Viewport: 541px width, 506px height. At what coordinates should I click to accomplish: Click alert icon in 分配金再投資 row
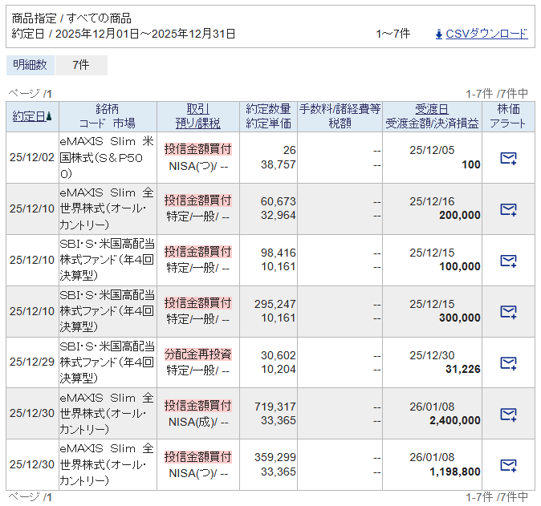point(507,363)
